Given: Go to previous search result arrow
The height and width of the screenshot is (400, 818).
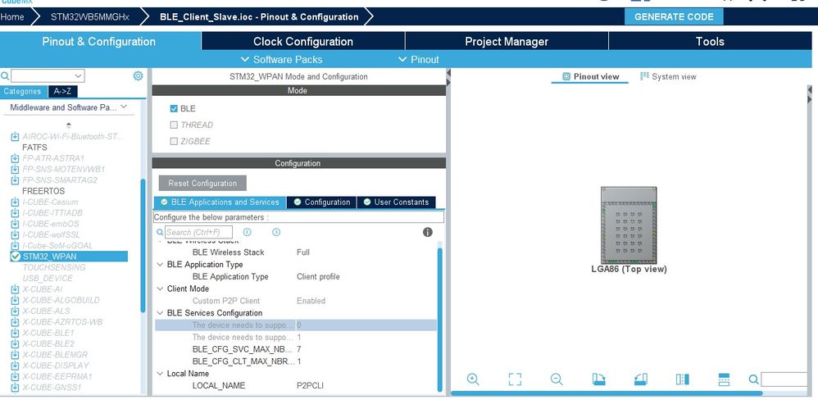Looking at the screenshot, I should 248,232.
